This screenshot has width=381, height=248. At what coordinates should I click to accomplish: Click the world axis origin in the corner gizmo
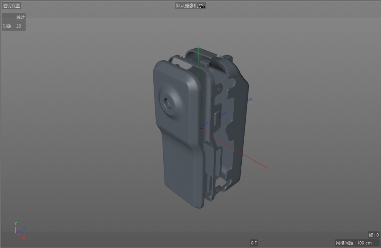(x=16, y=233)
